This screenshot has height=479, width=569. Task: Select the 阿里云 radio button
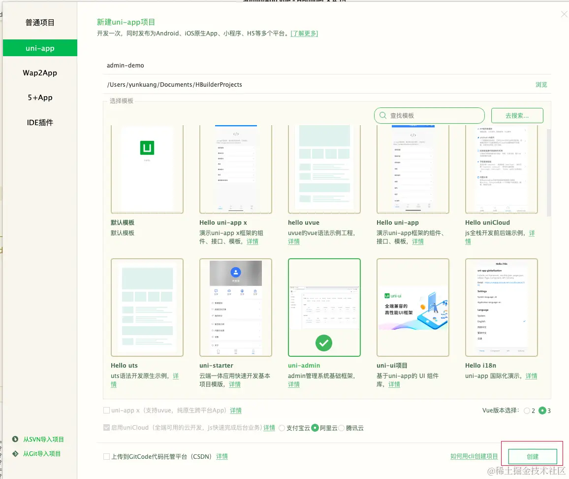point(315,428)
